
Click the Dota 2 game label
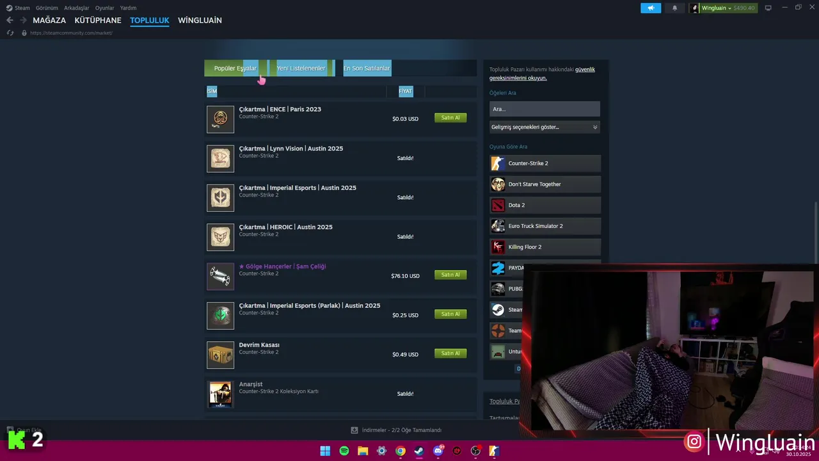(x=516, y=206)
